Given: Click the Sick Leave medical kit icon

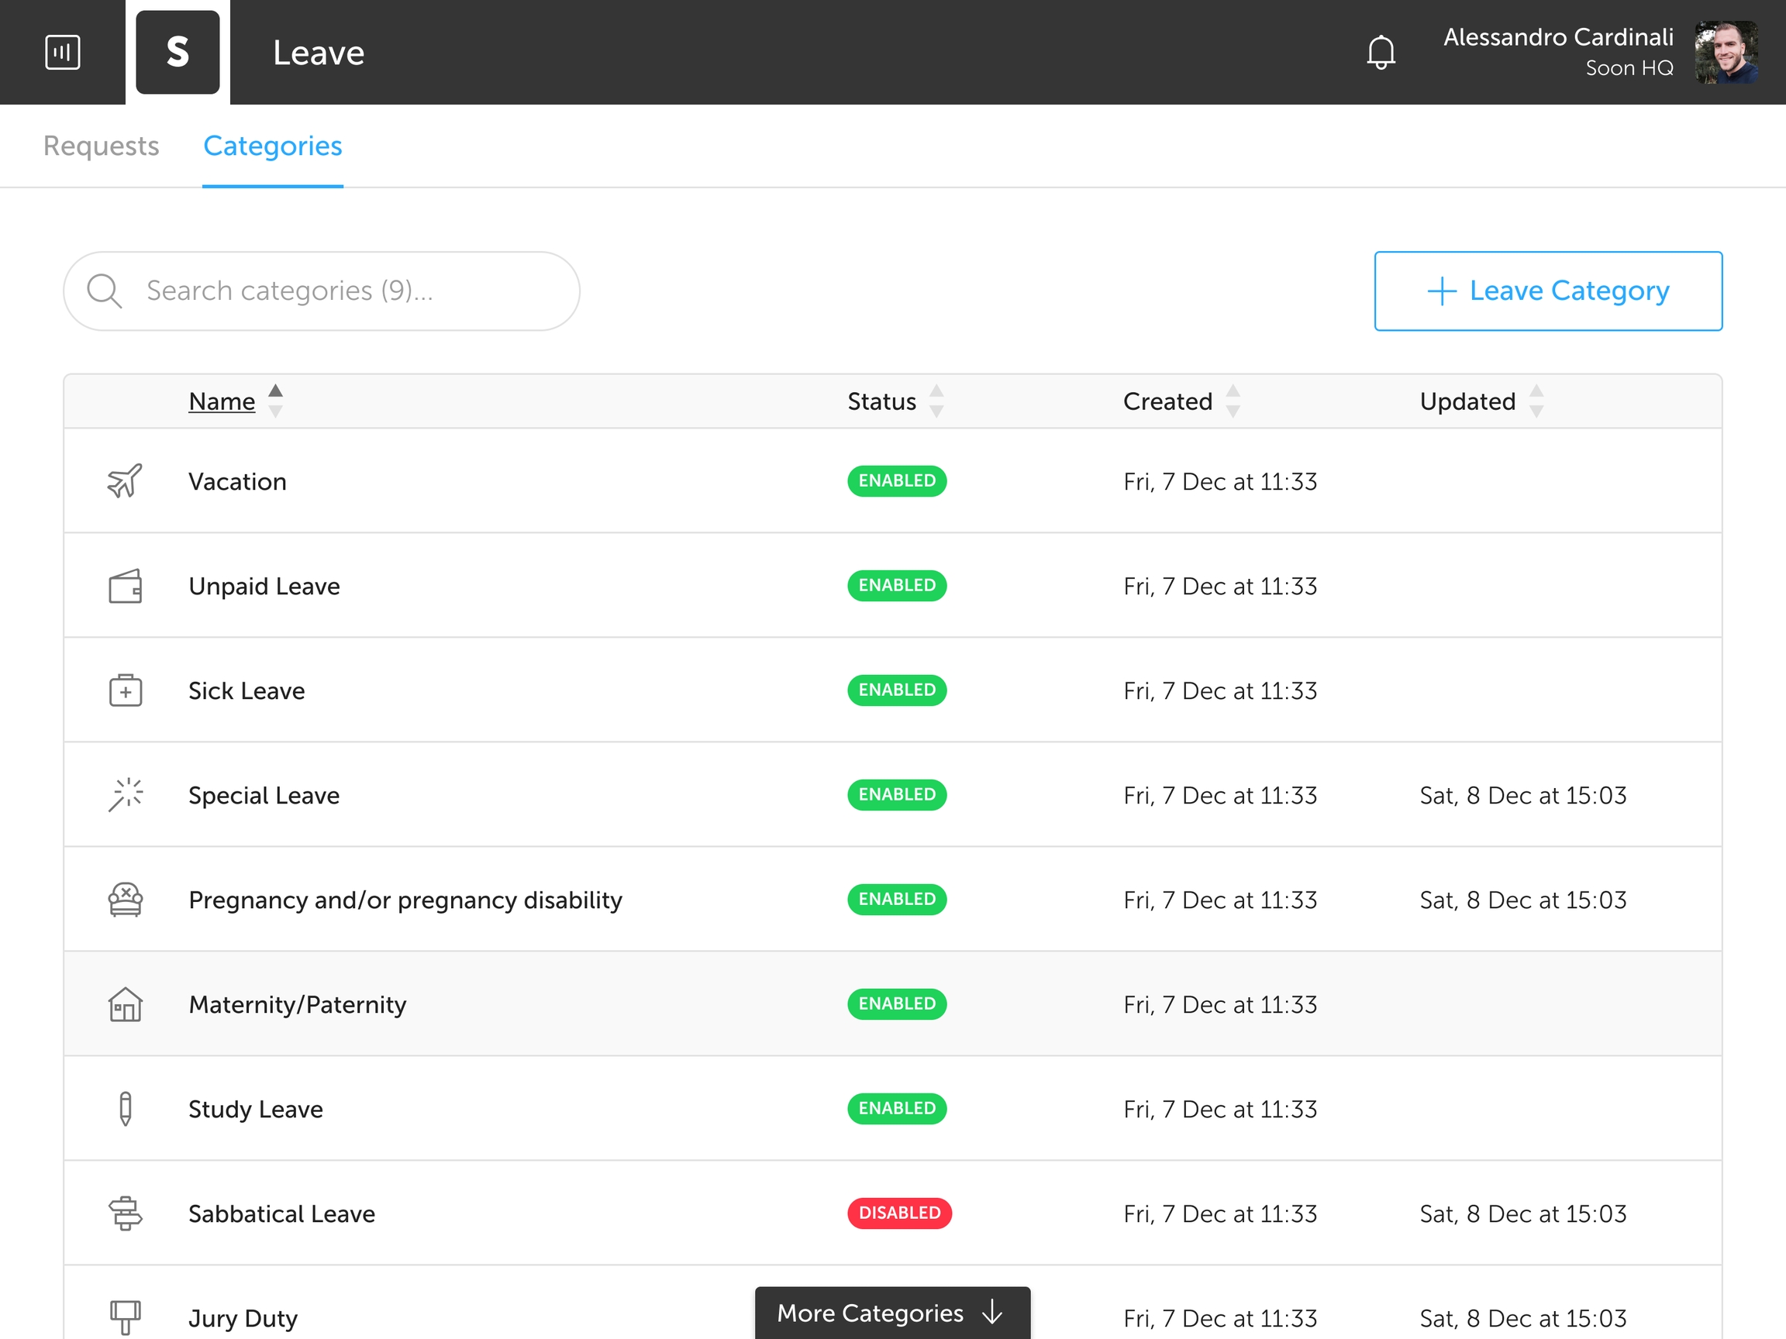Looking at the screenshot, I should [x=125, y=691].
